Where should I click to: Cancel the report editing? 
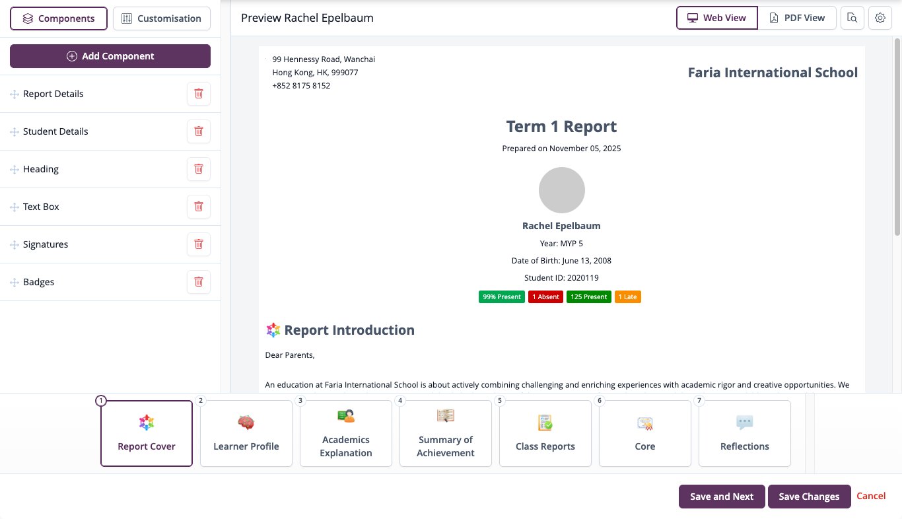click(x=871, y=496)
